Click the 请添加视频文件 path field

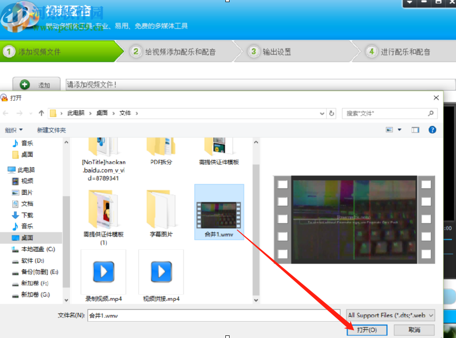coord(260,84)
